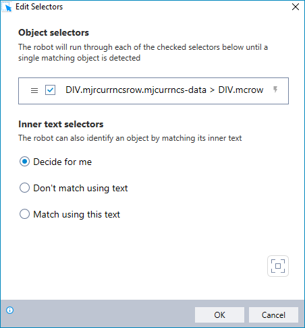The height and width of the screenshot is (328, 305).
Task: Click the DIV.mcrow part of the selector
Action: pyautogui.click(x=241, y=90)
